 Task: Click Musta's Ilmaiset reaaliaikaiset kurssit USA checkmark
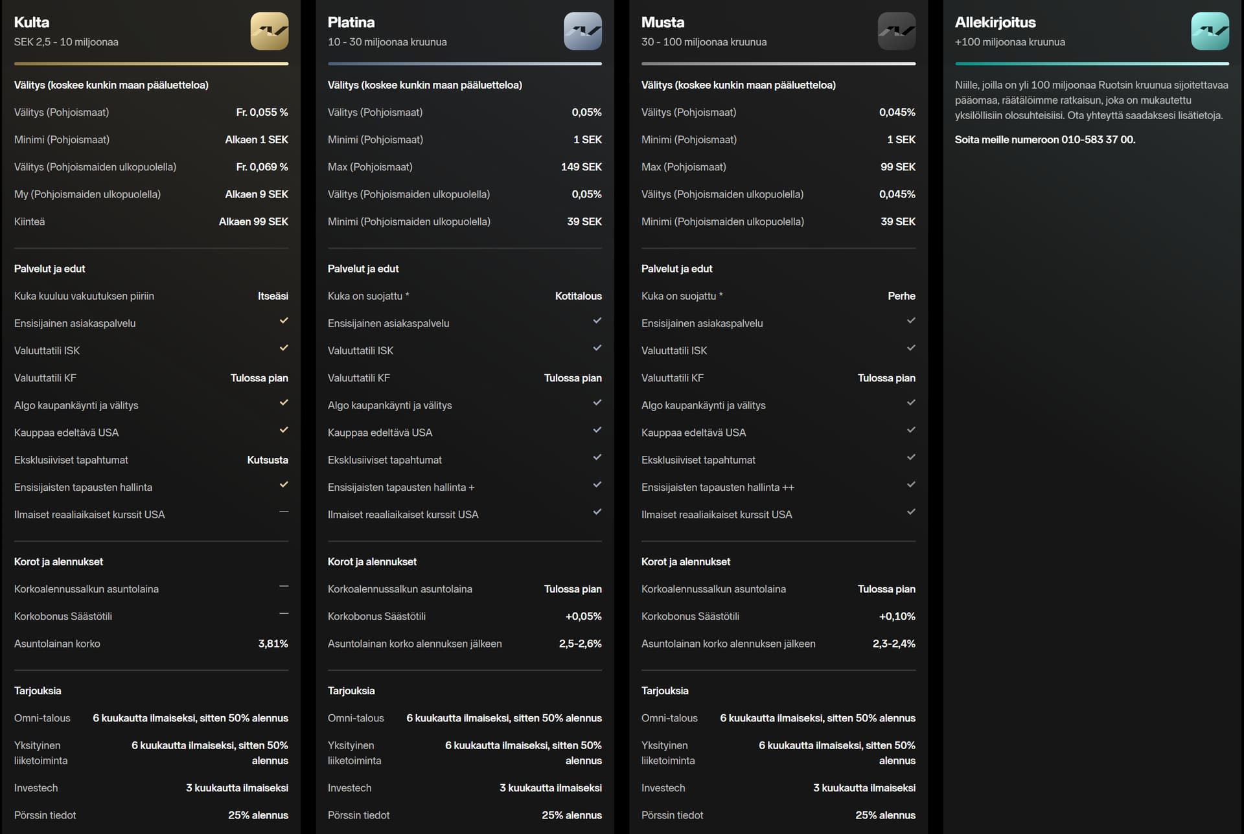(911, 512)
